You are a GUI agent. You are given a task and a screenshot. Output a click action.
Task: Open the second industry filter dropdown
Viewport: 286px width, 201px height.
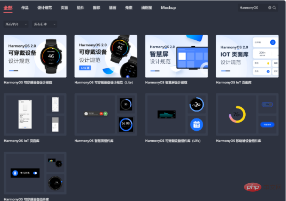pyautogui.click(x=45, y=24)
